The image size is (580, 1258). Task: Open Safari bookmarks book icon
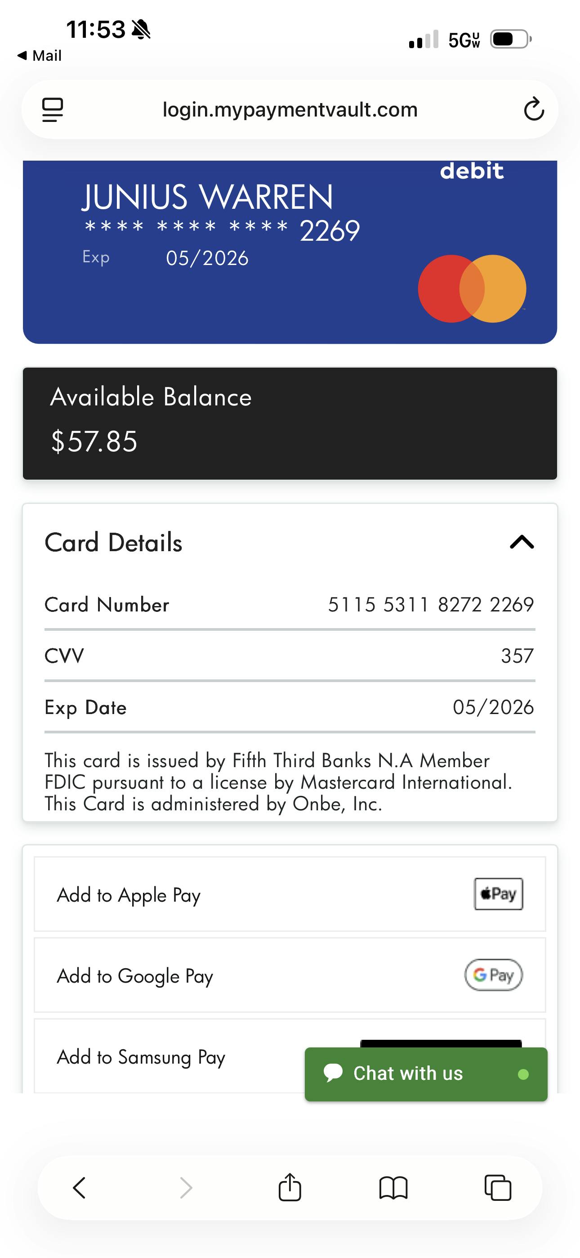click(393, 1187)
